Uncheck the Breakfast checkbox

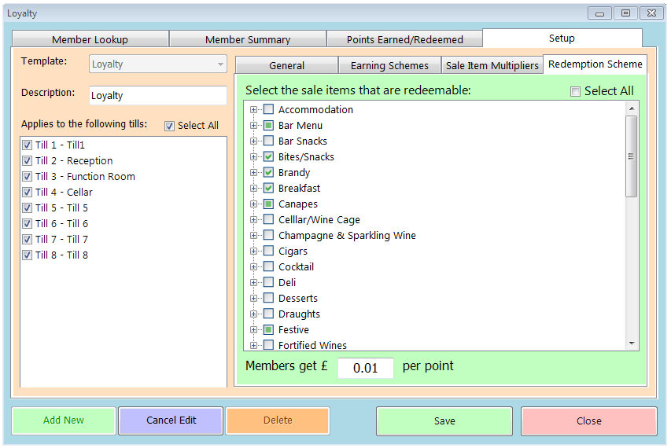point(268,188)
